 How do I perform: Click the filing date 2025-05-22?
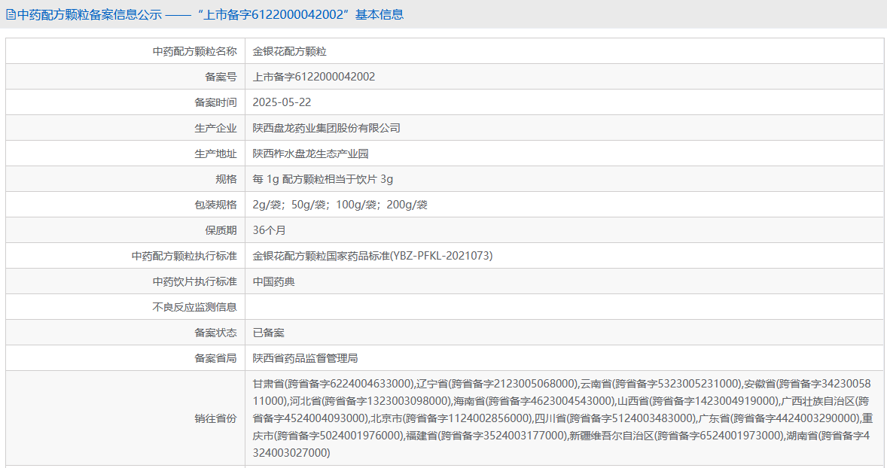click(x=282, y=102)
